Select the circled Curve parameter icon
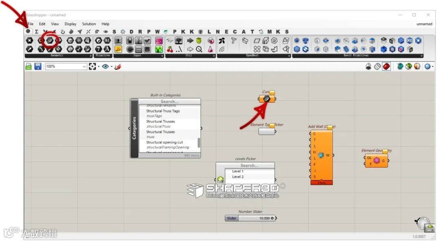Screen dimensions: 440x241 tap(50, 40)
